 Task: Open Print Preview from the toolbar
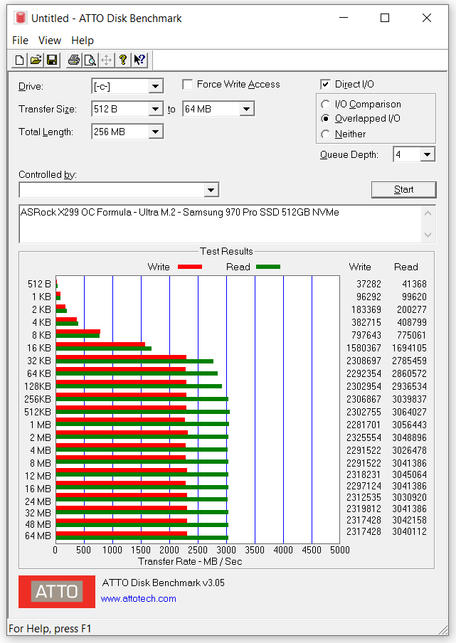[90, 60]
